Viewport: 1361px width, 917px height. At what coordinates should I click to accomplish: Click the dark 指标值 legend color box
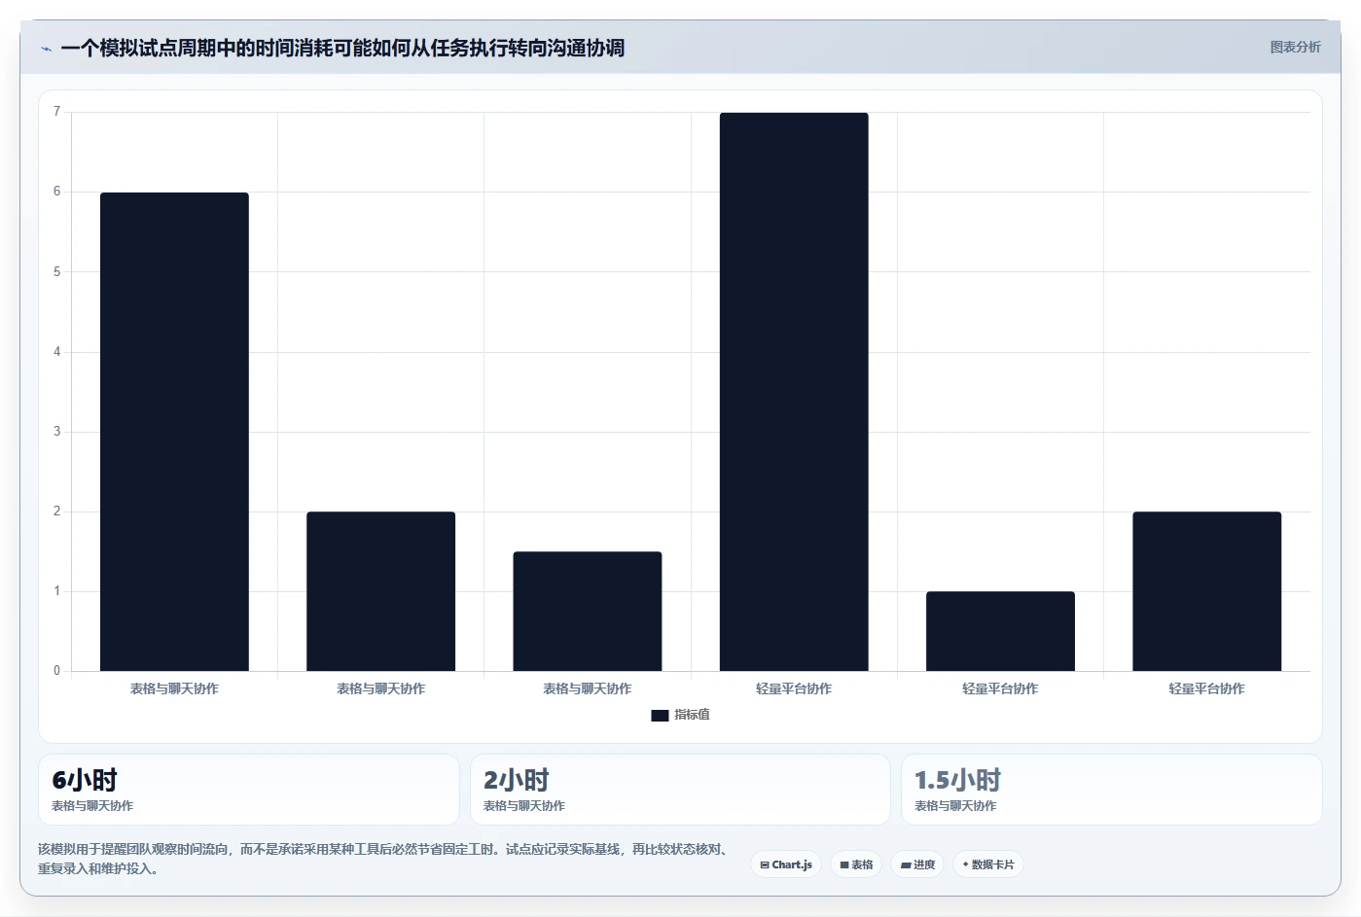point(660,716)
